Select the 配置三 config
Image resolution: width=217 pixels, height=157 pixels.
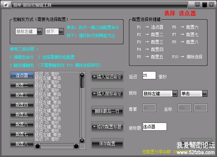click(x=22, y=95)
